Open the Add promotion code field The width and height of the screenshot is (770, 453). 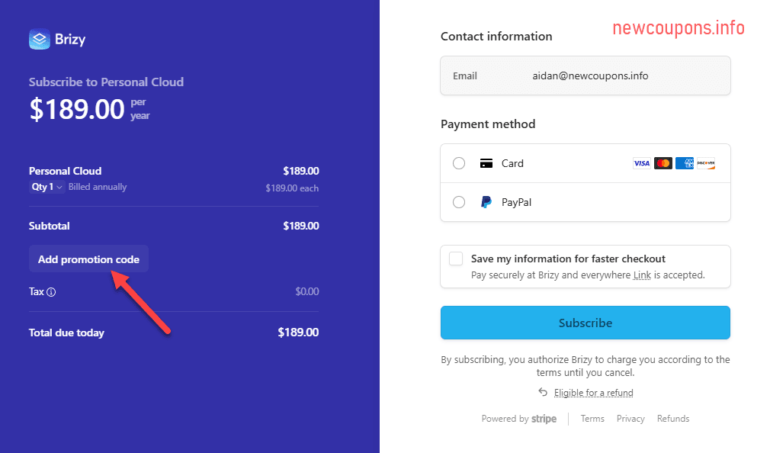(x=88, y=259)
